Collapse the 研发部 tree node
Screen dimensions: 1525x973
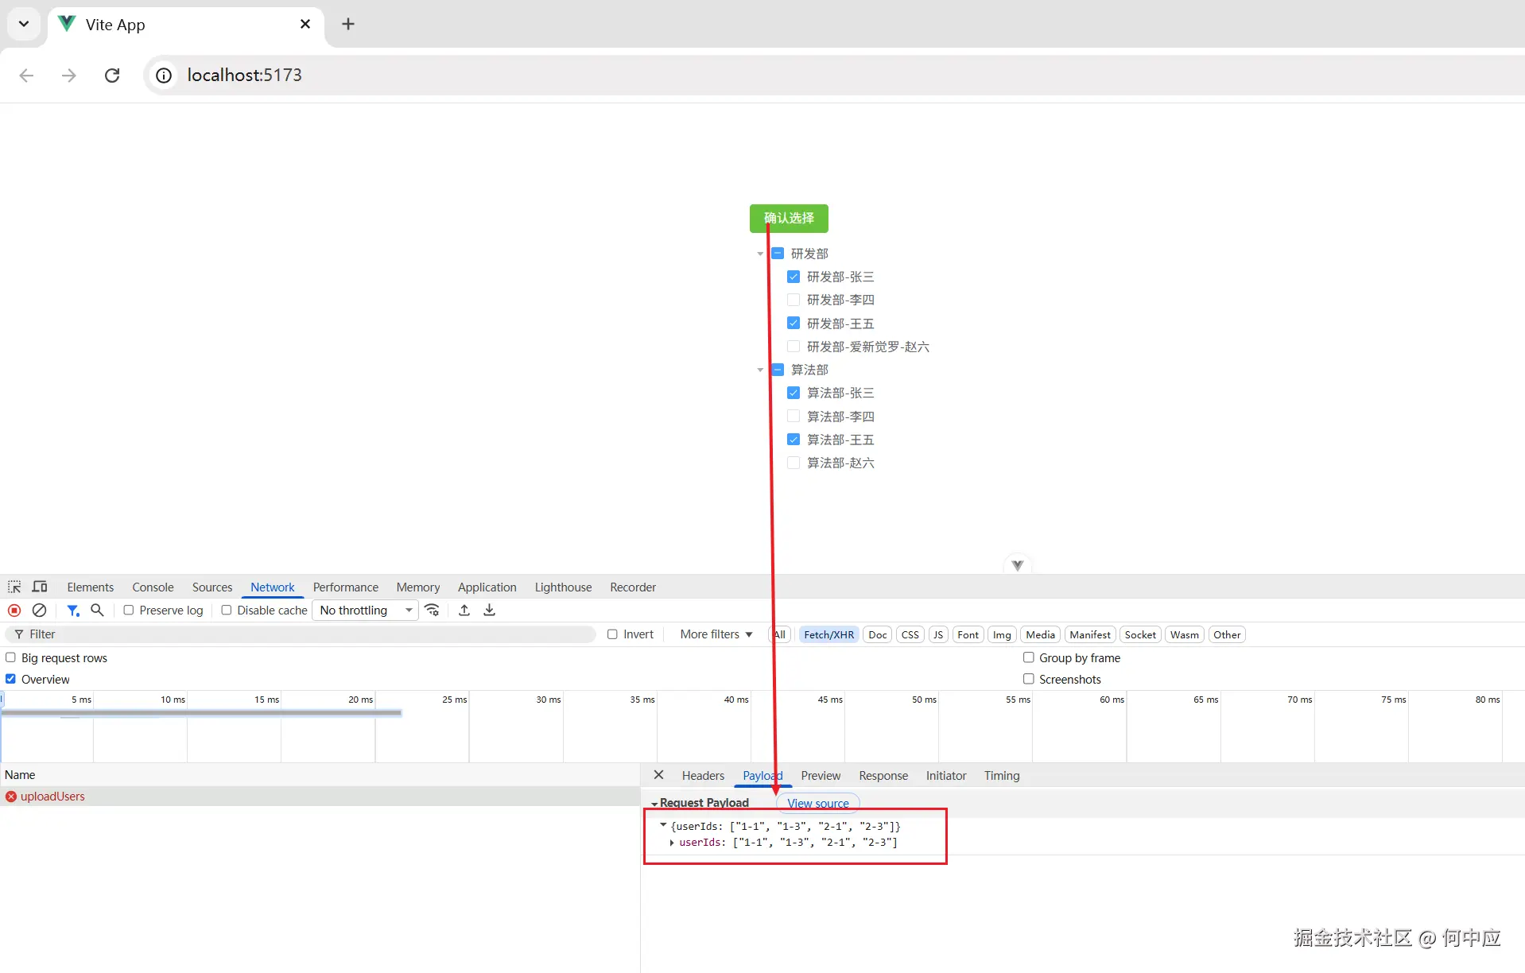(x=760, y=254)
